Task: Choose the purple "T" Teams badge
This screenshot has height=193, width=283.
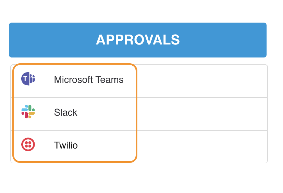Action: point(26,79)
